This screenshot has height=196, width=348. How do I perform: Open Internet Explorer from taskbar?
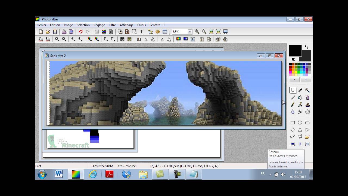93,174
